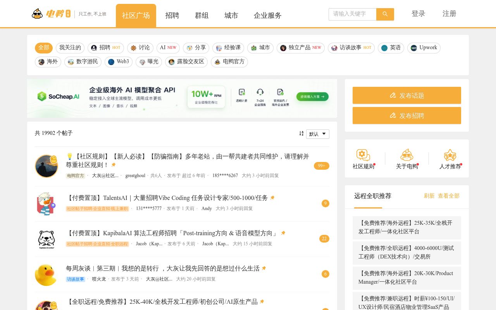Filter by the 独立产品 NEW category
Image resolution: width=496 pixels, height=310 pixels.
pos(301,48)
